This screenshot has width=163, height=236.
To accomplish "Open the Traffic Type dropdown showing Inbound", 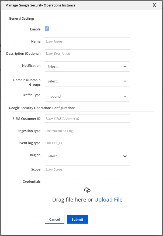I will pyautogui.click(x=87, y=96).
